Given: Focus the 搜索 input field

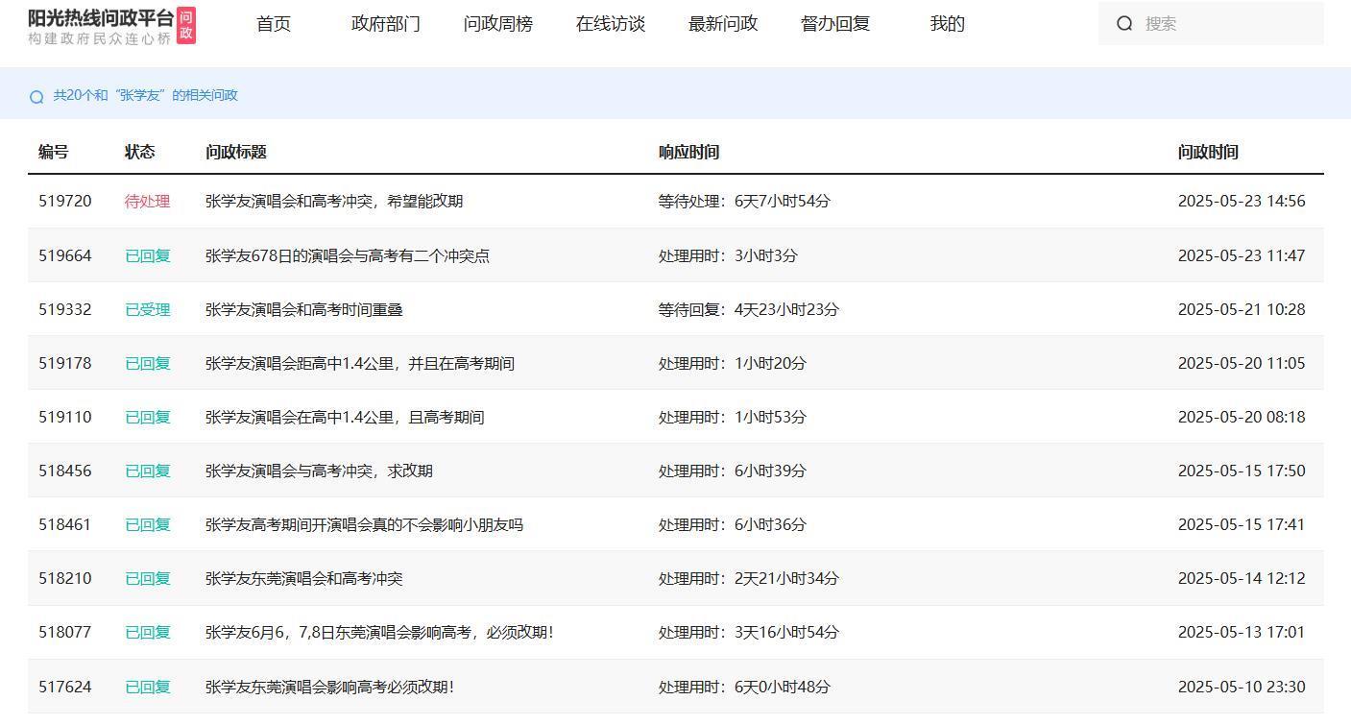Looking at the screenshot, I should click(1229, 24).
